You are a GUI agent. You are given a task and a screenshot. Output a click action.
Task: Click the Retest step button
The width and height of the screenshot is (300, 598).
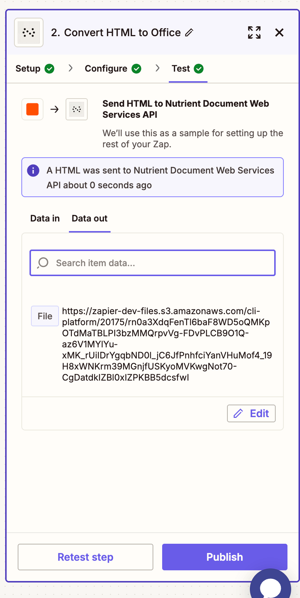(86, 557)
